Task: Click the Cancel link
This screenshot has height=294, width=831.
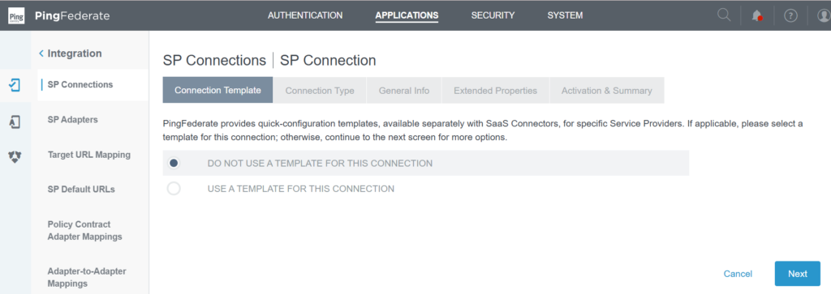Action: (738, 274)
